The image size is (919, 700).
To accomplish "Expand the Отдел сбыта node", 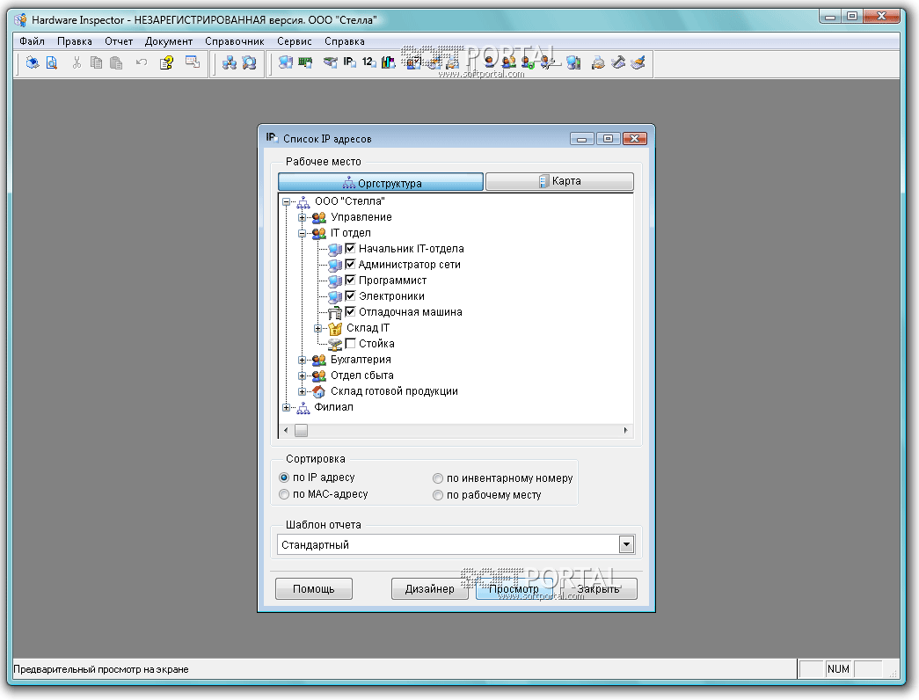I will pos(303,376).
